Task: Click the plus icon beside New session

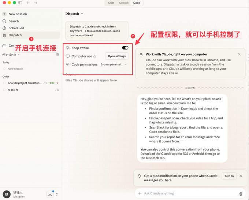Action: [x=4, y=14]
